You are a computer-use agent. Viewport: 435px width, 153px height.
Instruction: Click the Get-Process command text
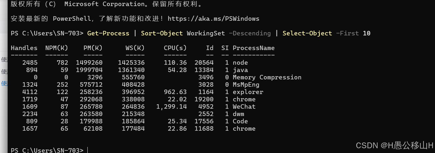(108, 33)
